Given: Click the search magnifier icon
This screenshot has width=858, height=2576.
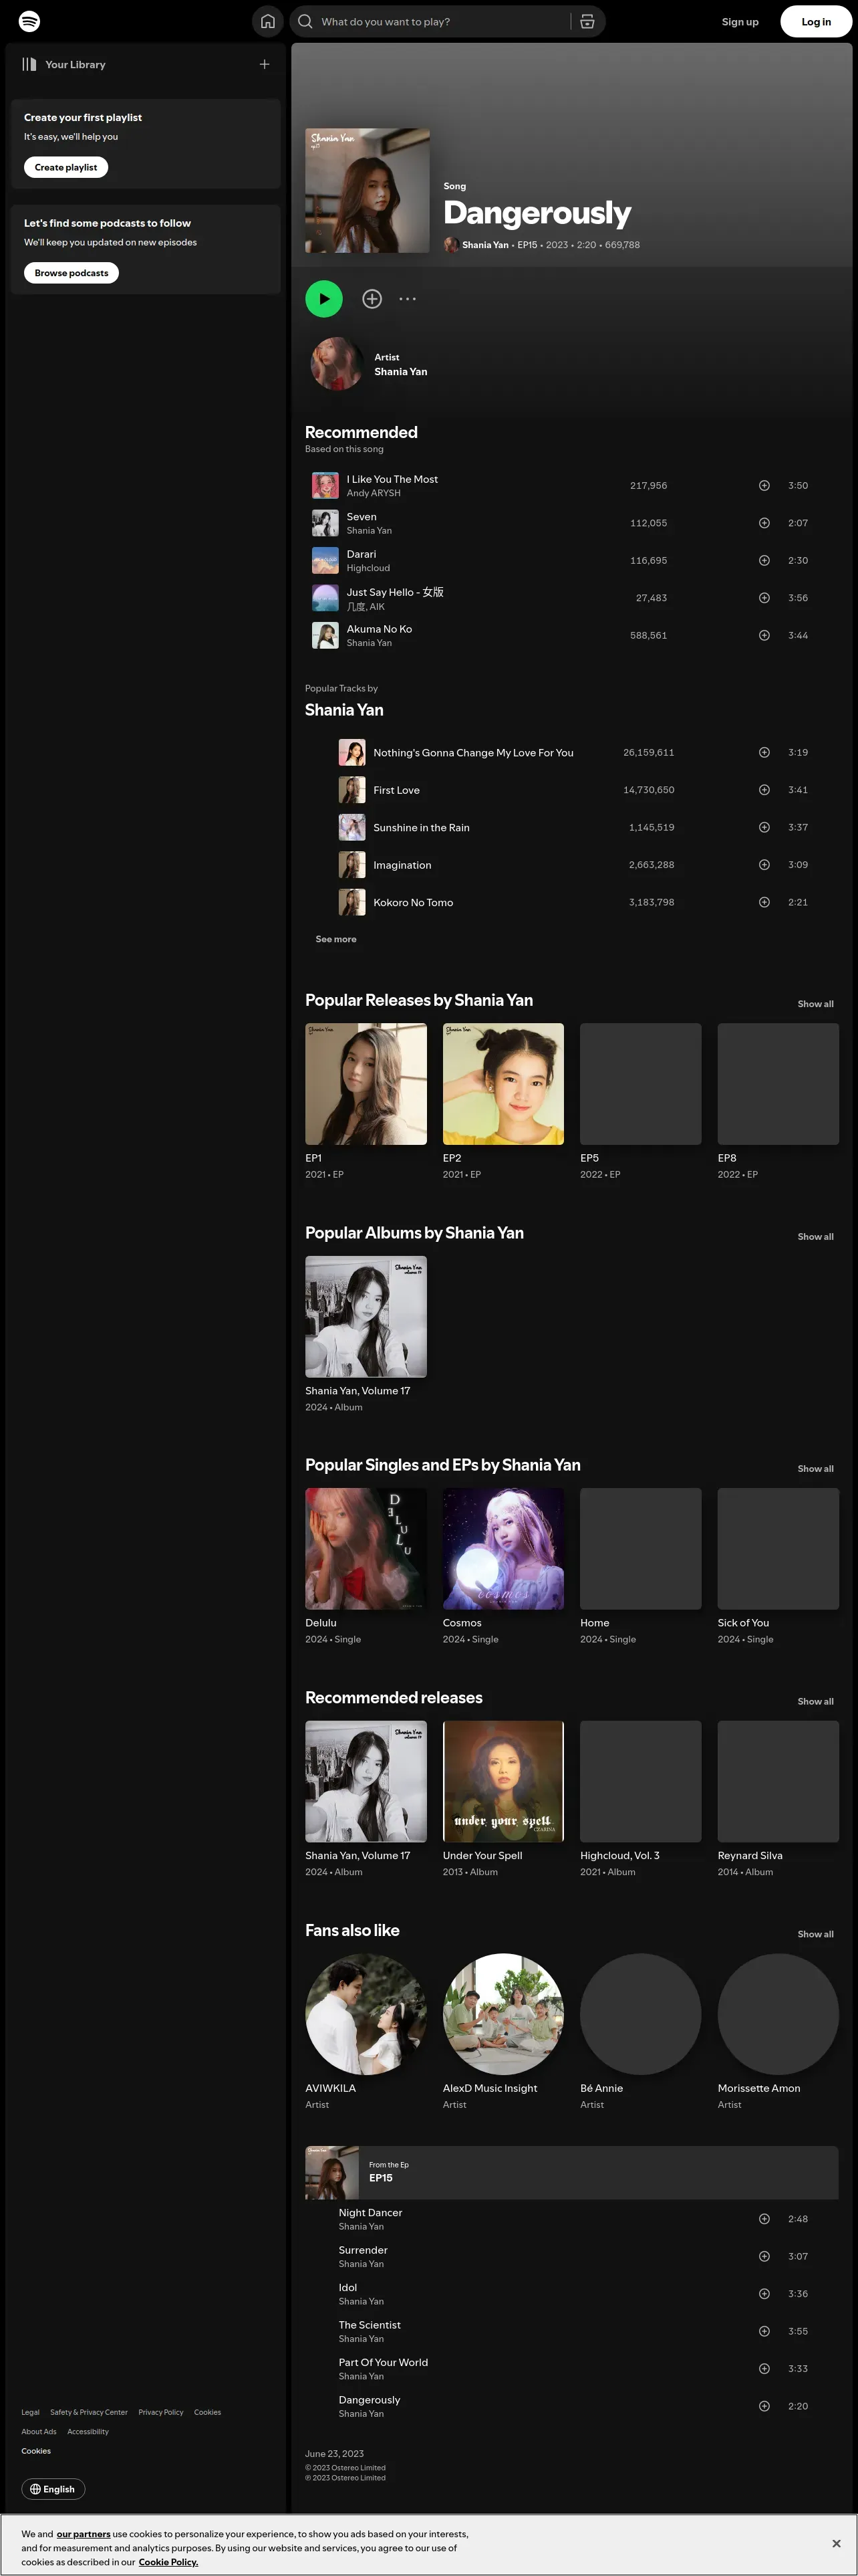Looking at the screenshot, I should pos(305,21).
